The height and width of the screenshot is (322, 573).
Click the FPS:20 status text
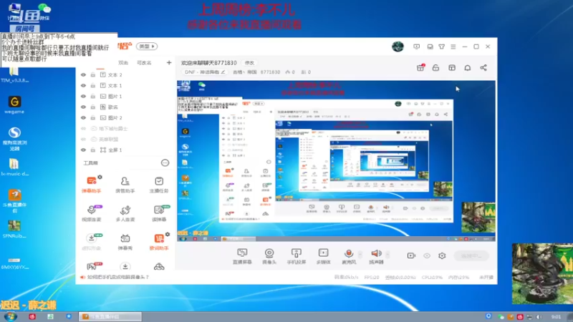372,277
